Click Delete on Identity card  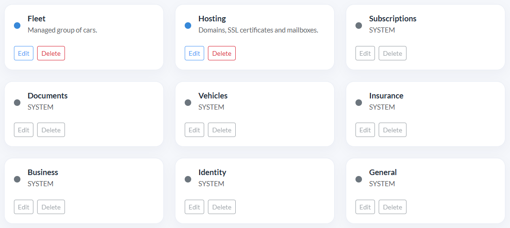click(222, 207)
